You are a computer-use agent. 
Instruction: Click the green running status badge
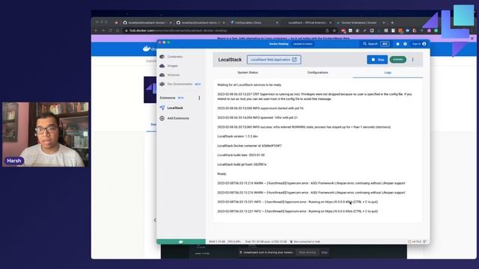coord(397,60)
